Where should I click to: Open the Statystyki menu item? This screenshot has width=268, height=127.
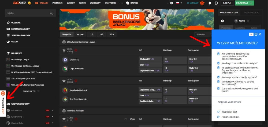point(110,3)
